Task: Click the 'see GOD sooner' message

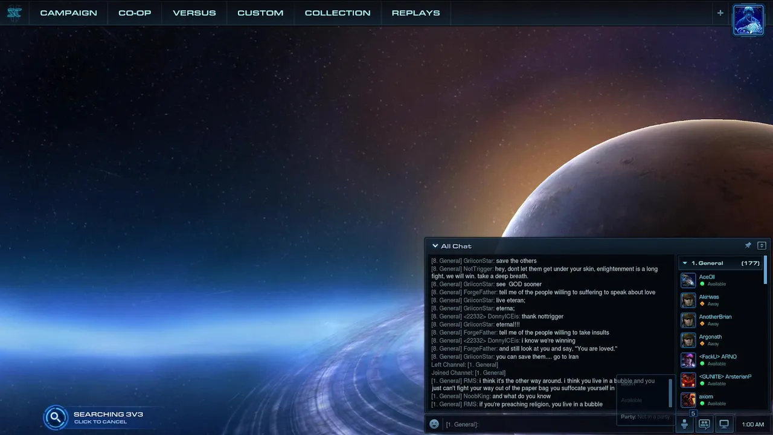Action: click(x=519, y=284)
